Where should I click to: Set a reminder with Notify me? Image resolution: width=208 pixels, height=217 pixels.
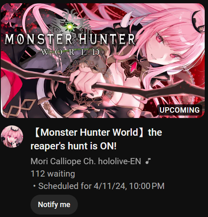coord(54,205)
